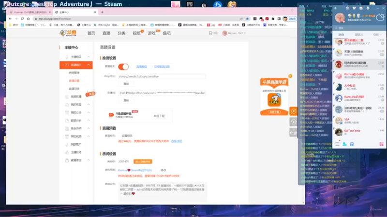The height and width of the screenshot is (217, 387).
Task: Click the add-friend icon at QQ bottom
Action: pyautogui.click(x=344, y=144)
